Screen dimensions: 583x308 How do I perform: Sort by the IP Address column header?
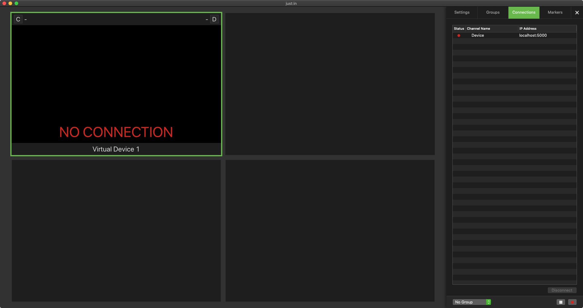[x=547, y=29]
